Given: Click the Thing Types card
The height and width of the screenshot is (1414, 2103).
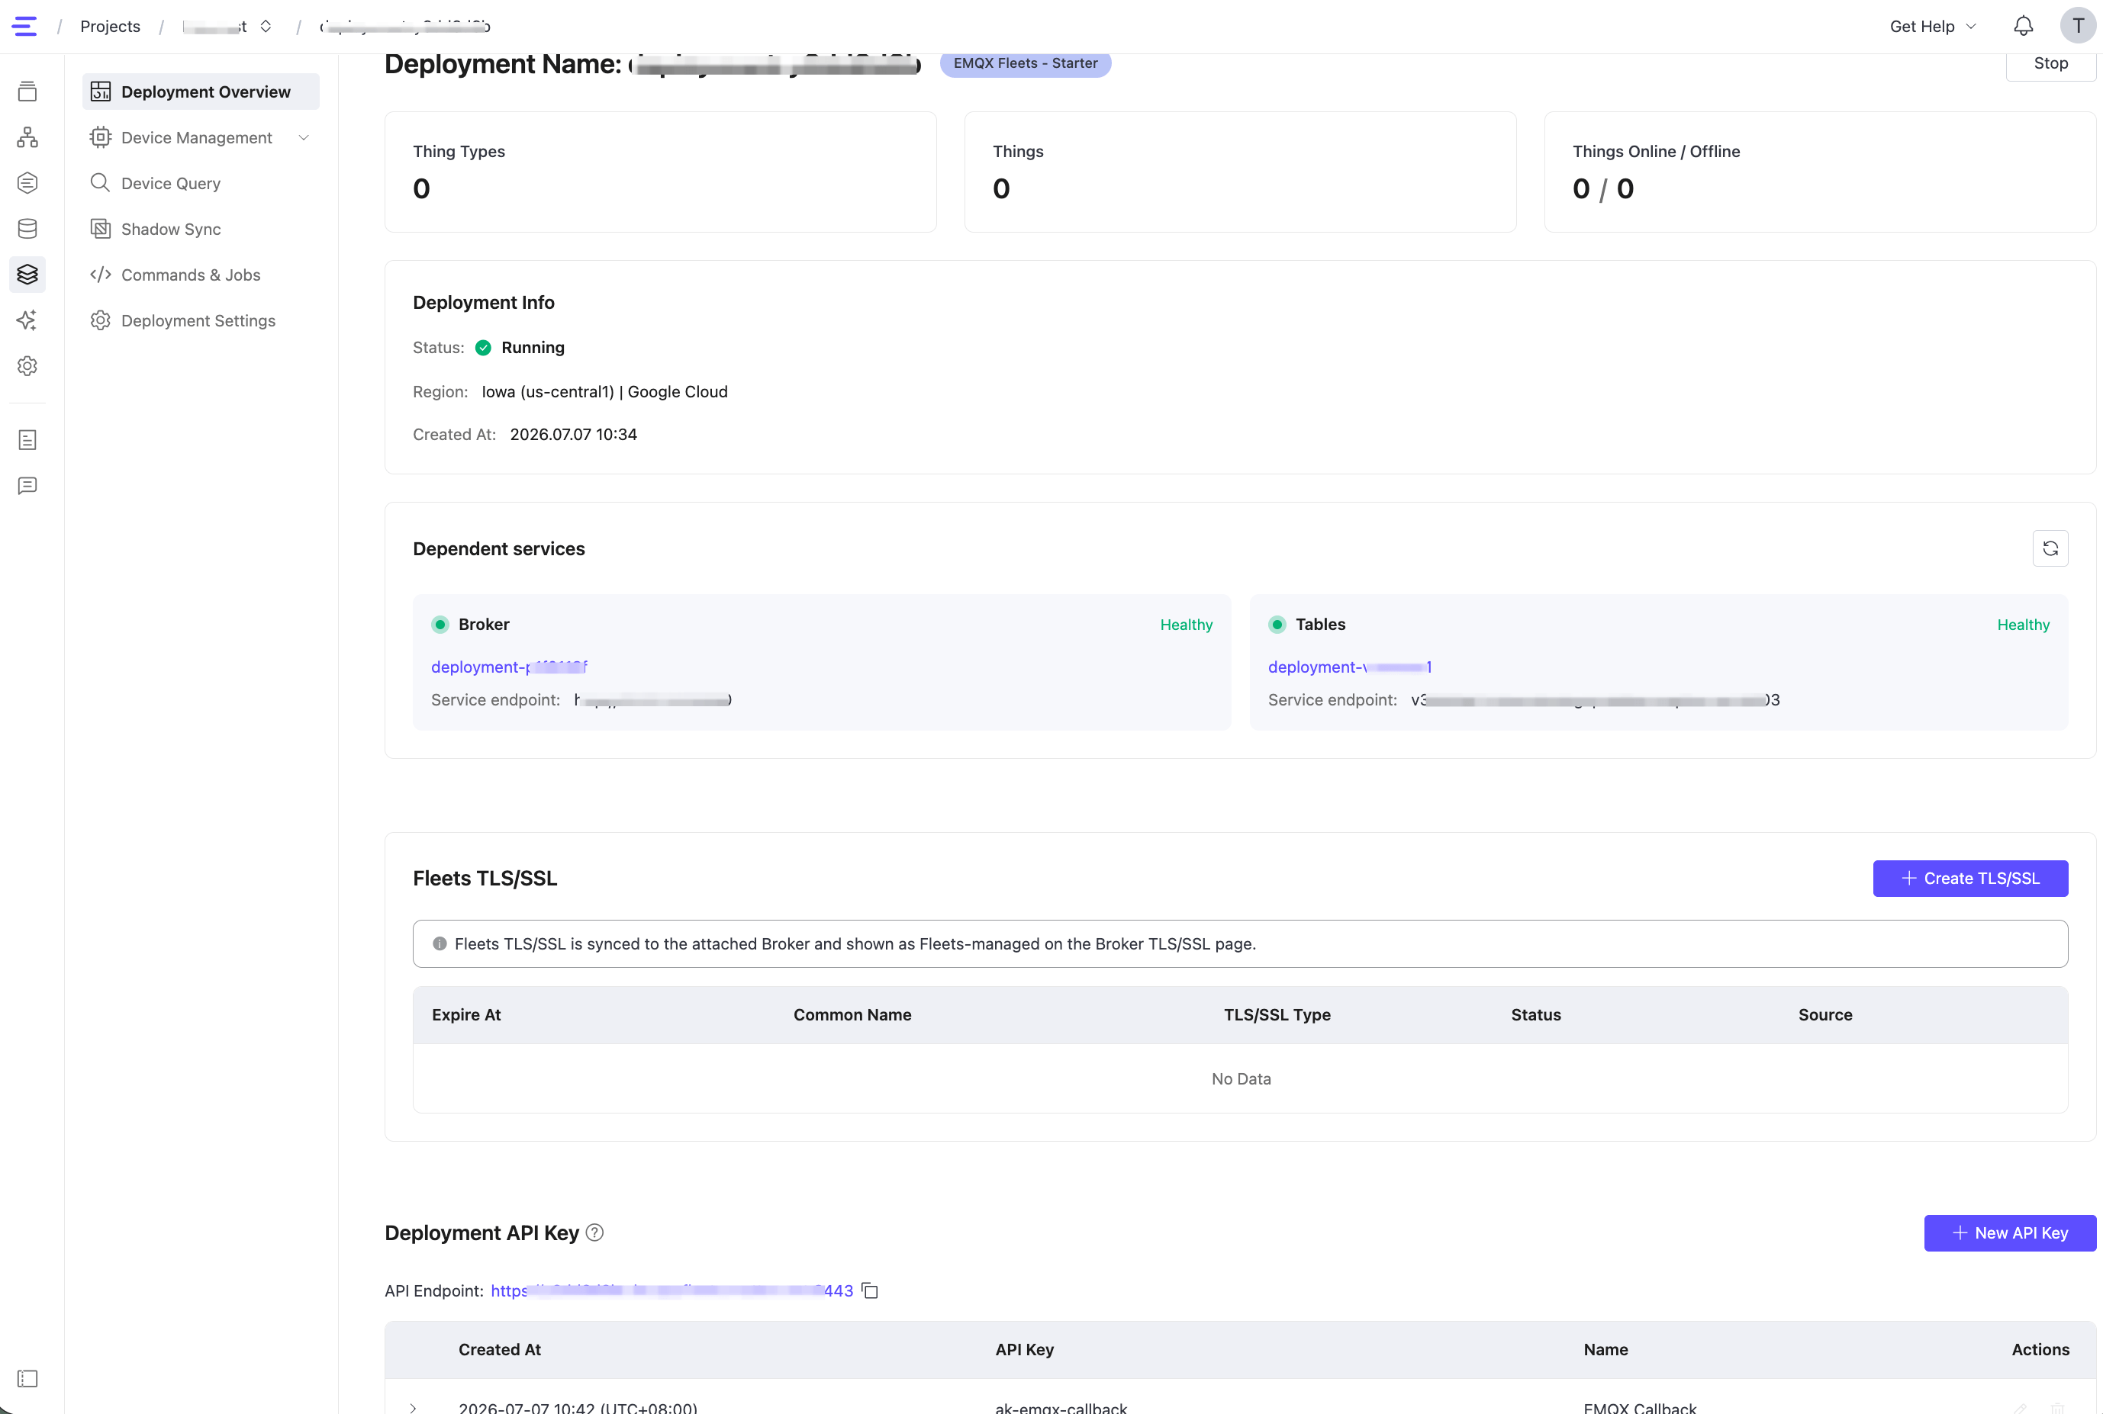Looking at the screenshot, I should pos(660,172).
